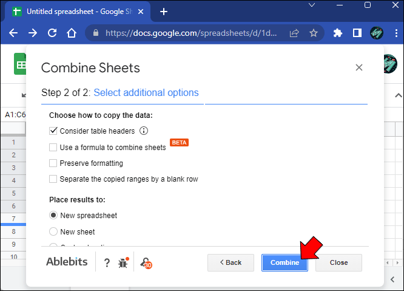Click the info icon beside Consider table headers
The width and height of the screenshot is (404, 291).
pos(144,131)
